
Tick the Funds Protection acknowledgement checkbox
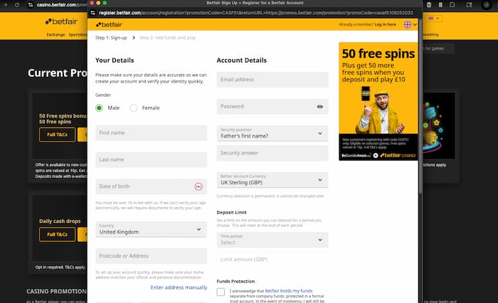(x=221, y=292)
